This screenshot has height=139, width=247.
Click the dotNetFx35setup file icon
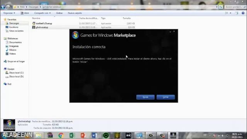(34, 24)
